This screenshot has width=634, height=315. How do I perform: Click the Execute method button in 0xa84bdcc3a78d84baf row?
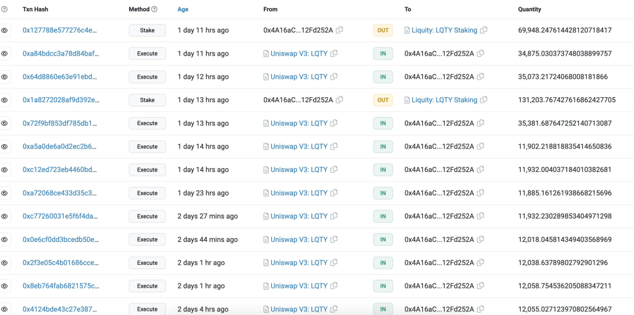click(147, 53)
